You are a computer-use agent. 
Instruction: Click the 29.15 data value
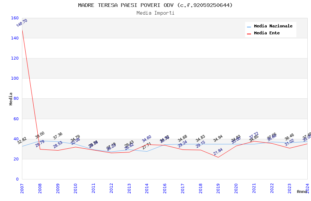point(201,144)
